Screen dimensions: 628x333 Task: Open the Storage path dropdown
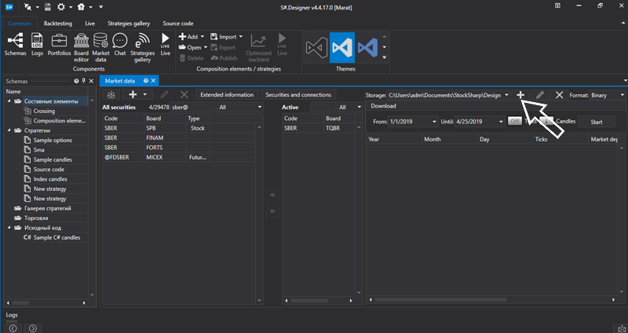coord(507,95)
